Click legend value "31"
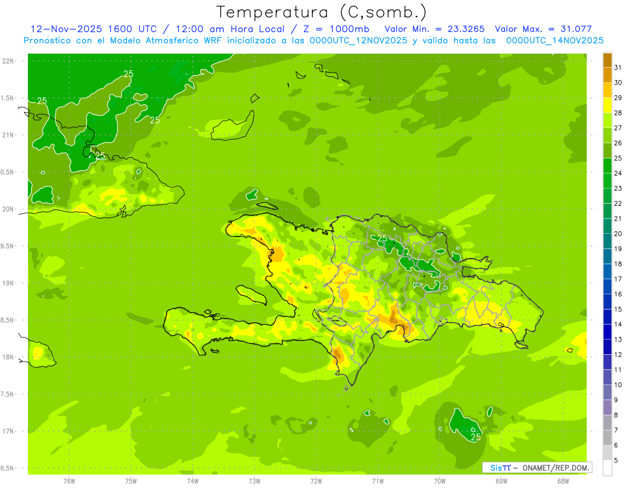This screenshot has height=488, width=632. (618, 67)
